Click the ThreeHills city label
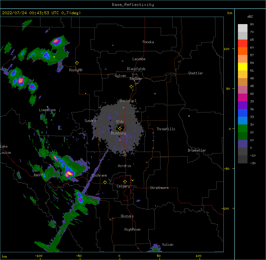The image size is (266, 260). [166, 129]
